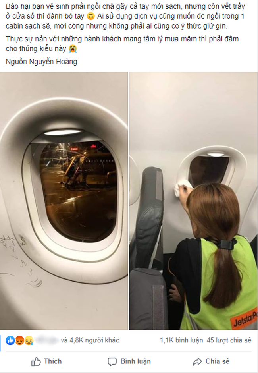
Task: Click the angry face reaction icon
Action: coord(19,341)
